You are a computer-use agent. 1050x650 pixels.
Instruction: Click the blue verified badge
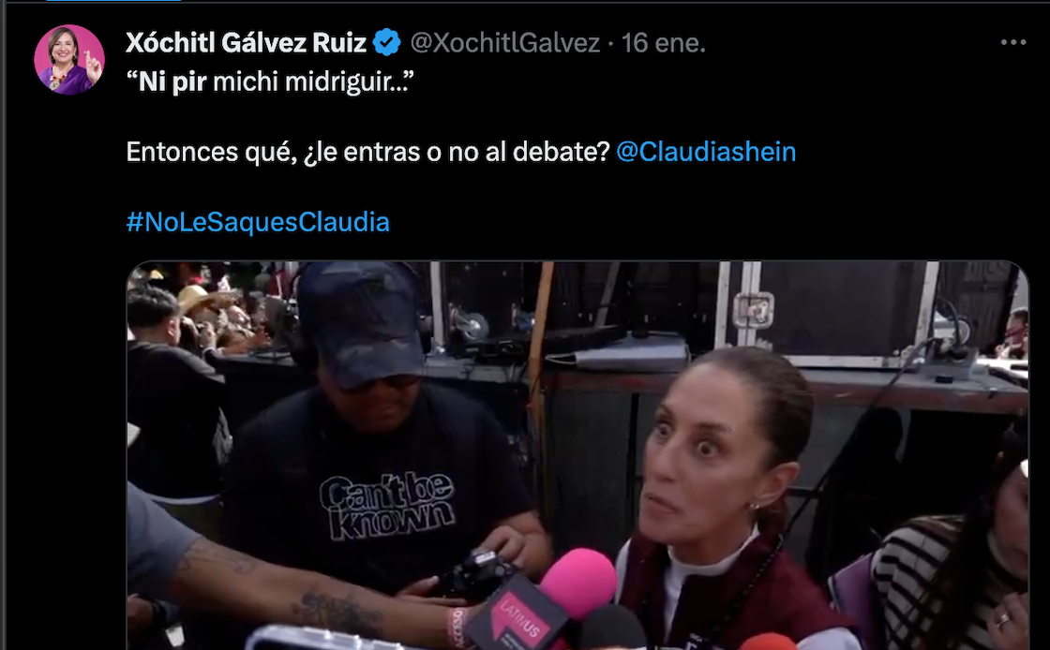(x=386, y=43)
